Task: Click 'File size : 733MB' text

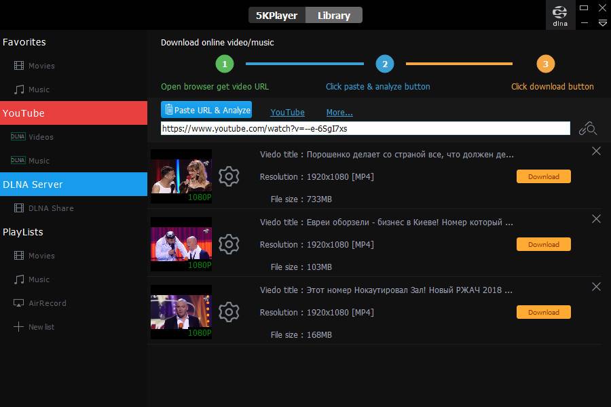Action: [x=301, y=199]
